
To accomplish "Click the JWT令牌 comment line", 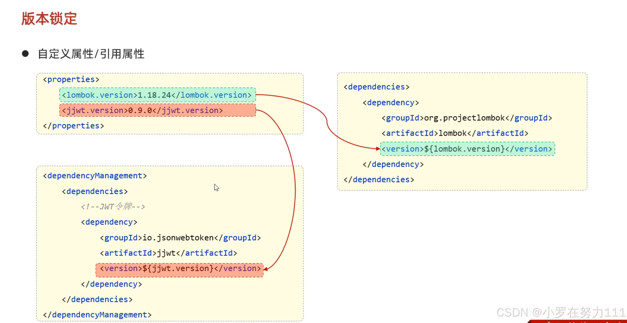I will pos(113,207).
